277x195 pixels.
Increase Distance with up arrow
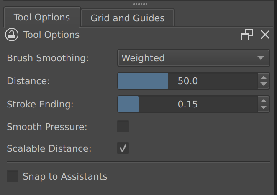(x=264, y=78)
